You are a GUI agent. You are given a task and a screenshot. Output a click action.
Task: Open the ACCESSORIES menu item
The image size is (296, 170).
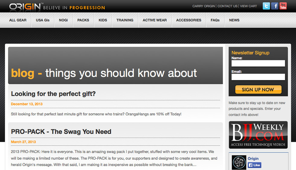tap(188, 20)
